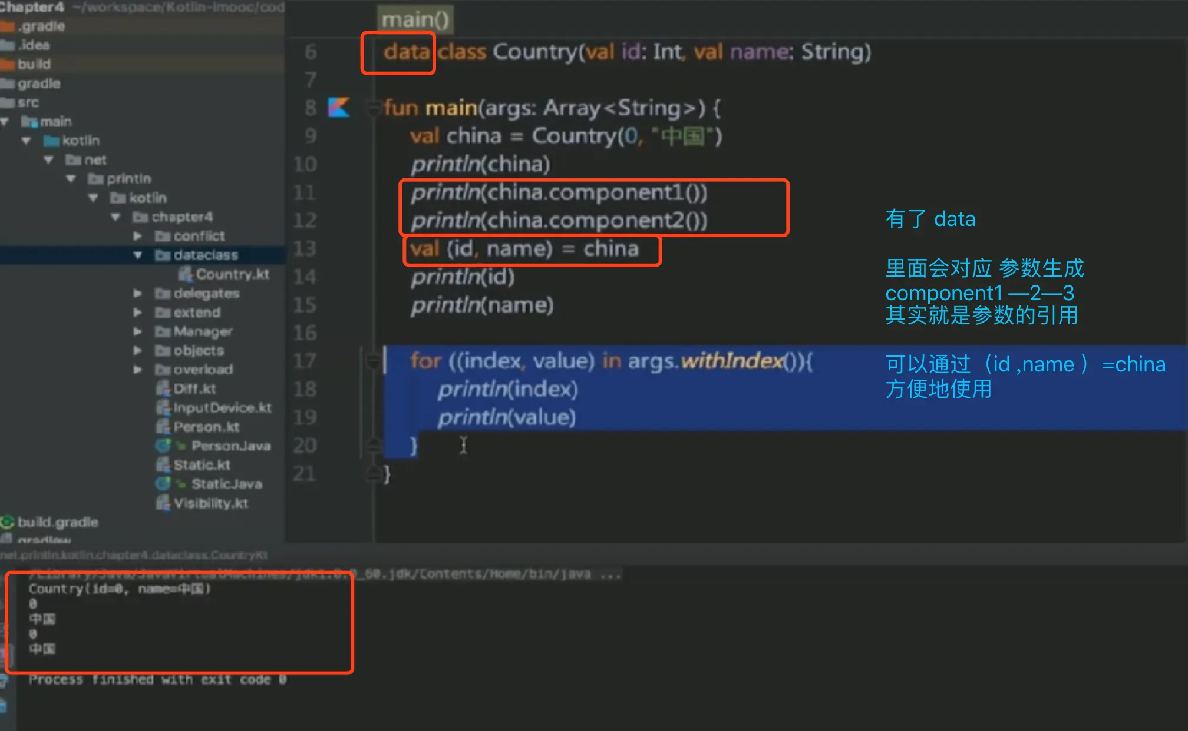Expand the conflict folder

pos(138,236)
